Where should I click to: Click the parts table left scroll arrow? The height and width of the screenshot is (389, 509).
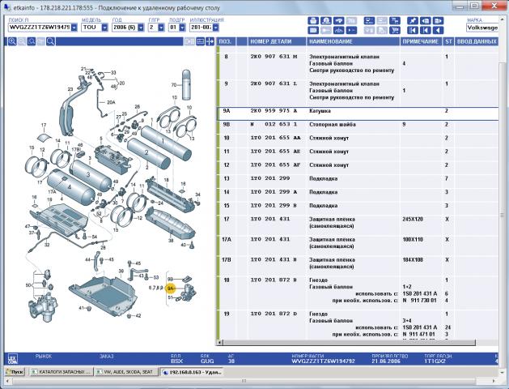(220, 342)
